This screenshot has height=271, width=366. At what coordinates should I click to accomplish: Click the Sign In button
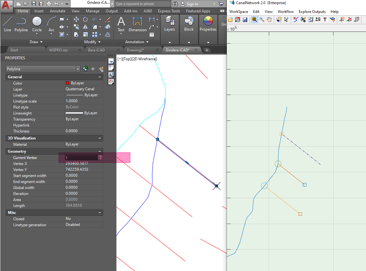point(192,4)
